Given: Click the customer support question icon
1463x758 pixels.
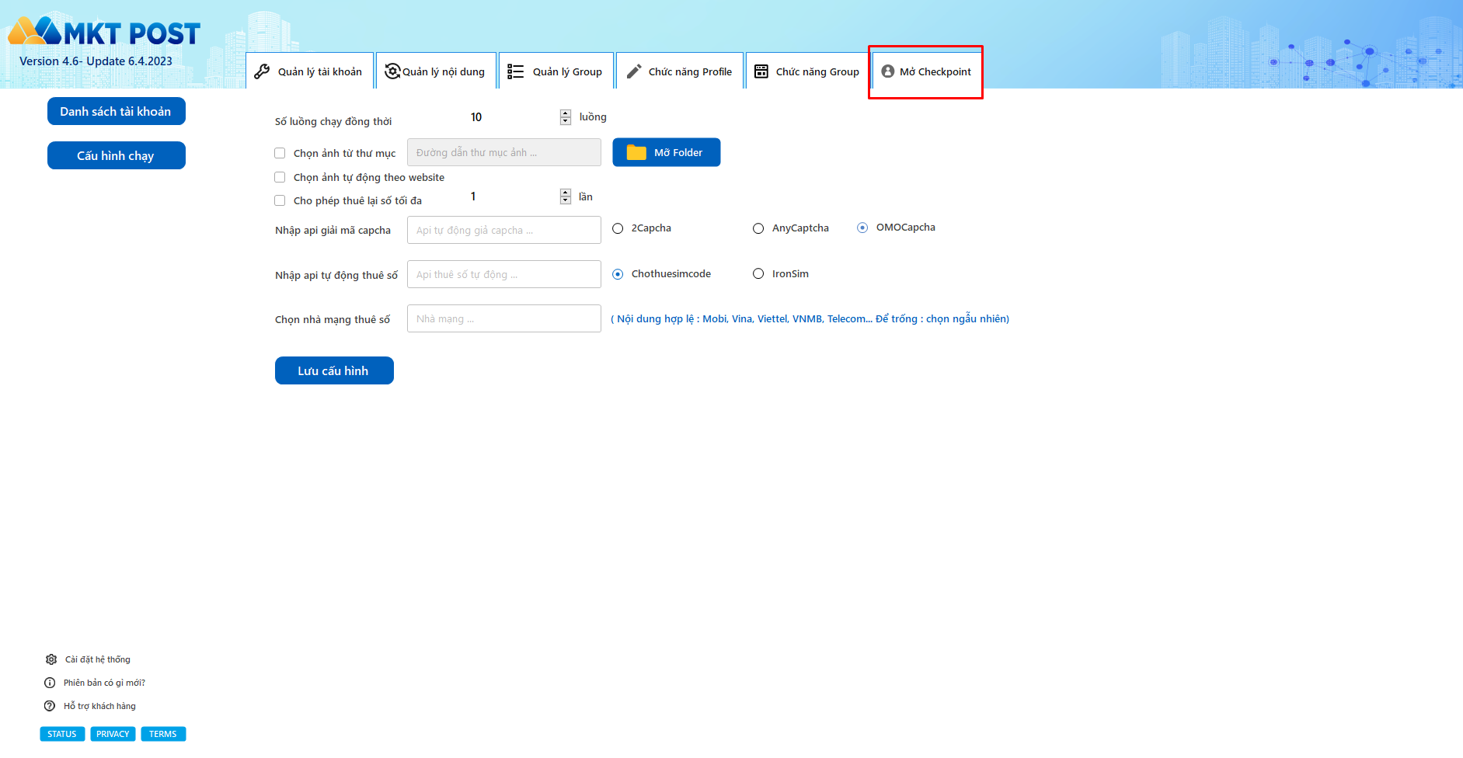Looking at the screenshot, I should click(x=50, y=706).
